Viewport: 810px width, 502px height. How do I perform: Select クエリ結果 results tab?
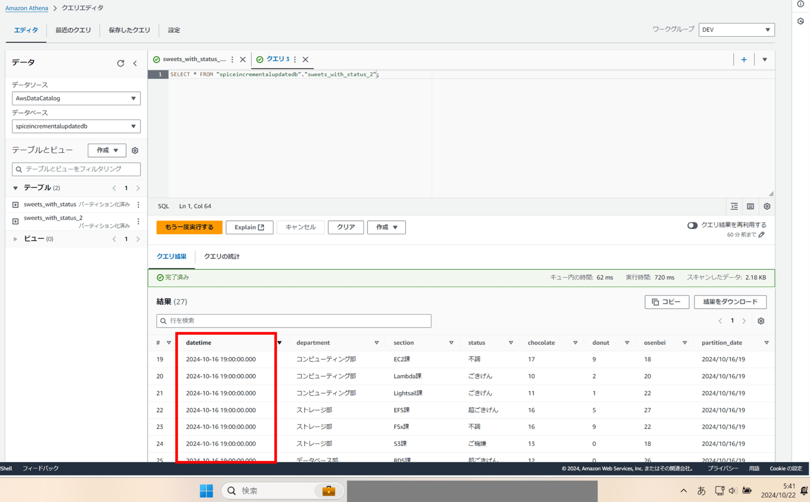point(171,256)
